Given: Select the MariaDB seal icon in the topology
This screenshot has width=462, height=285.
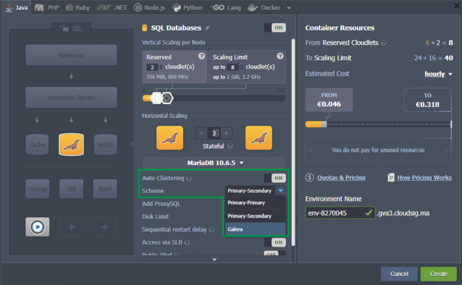Looking at the screenshot, I should [71, 145].
